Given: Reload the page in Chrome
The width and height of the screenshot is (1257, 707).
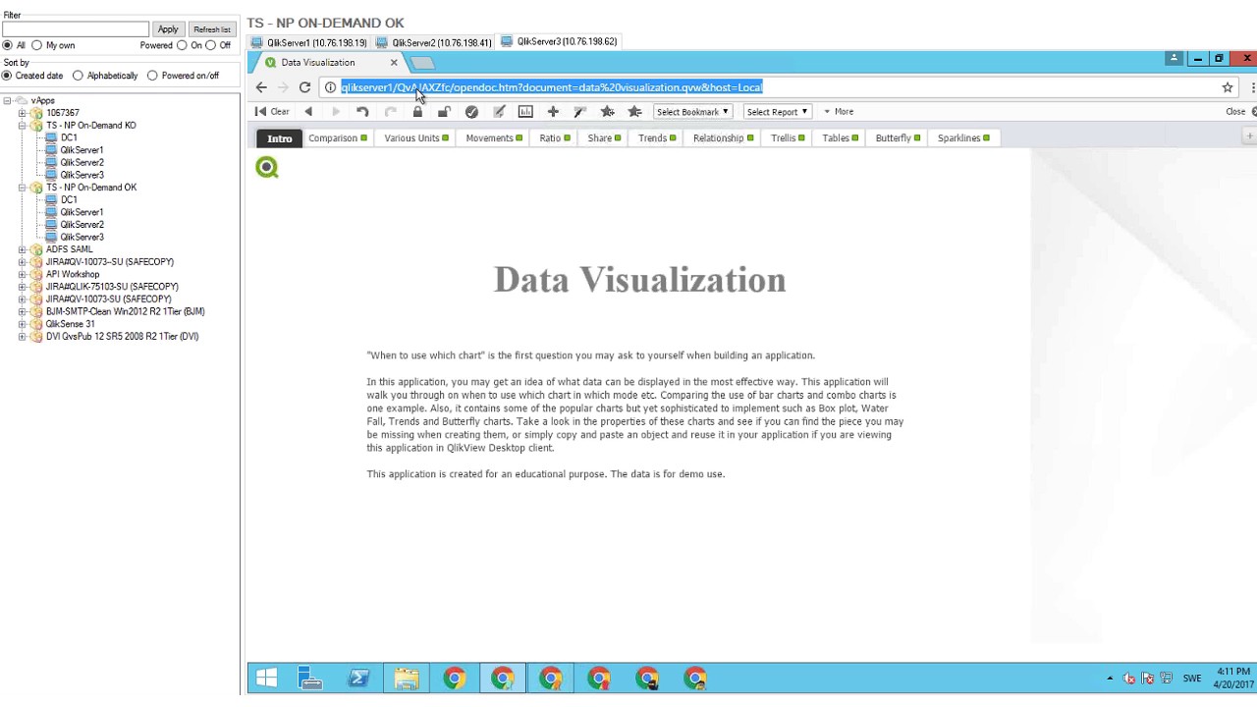Looking at the screenshot, I should pos(304,87).
